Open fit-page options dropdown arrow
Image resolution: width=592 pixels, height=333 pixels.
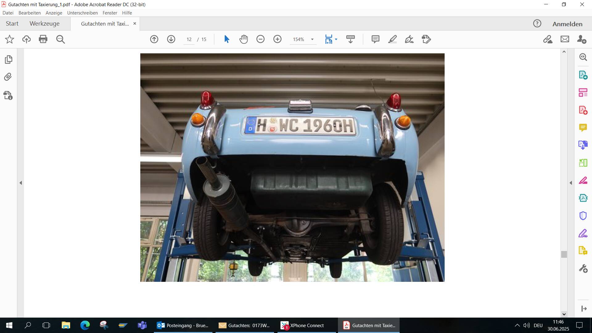tap(336, 39)
